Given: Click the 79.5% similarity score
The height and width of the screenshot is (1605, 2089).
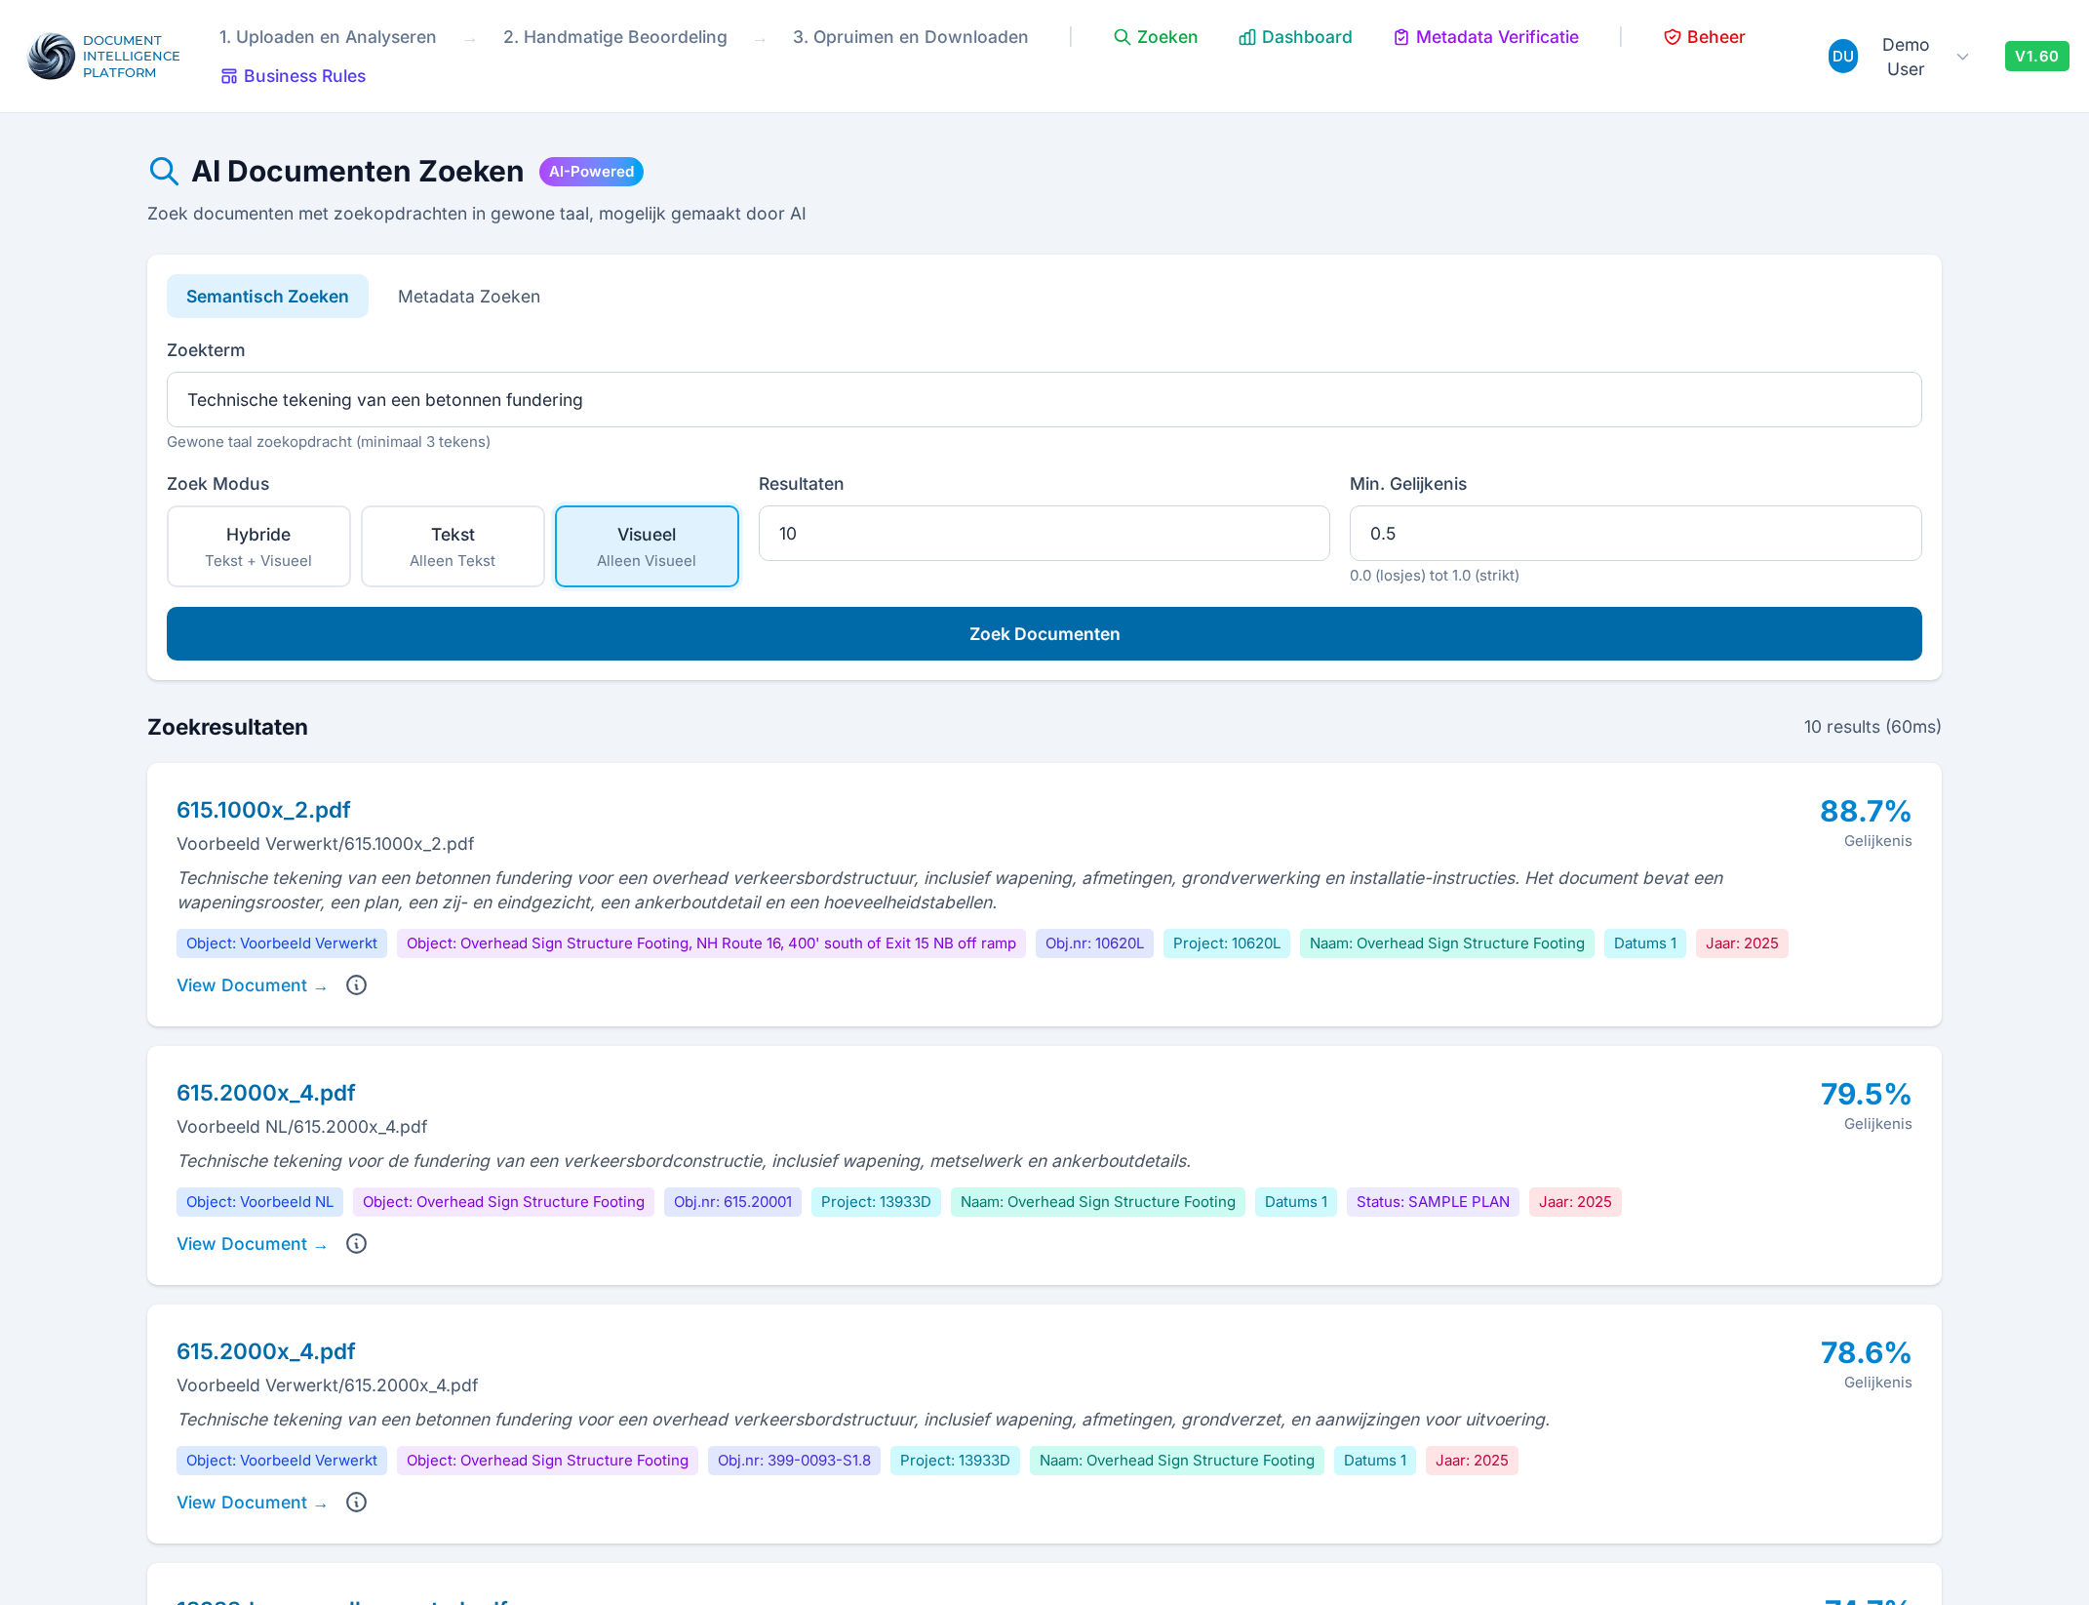Looking at the screenshot, I should pyautogui.click(x=1866, y=1094).
